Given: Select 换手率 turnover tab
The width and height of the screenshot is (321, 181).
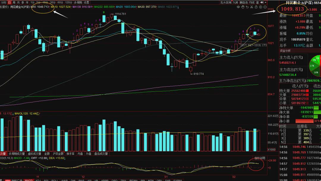Looking at the screenshot, I should click(70, 154).
